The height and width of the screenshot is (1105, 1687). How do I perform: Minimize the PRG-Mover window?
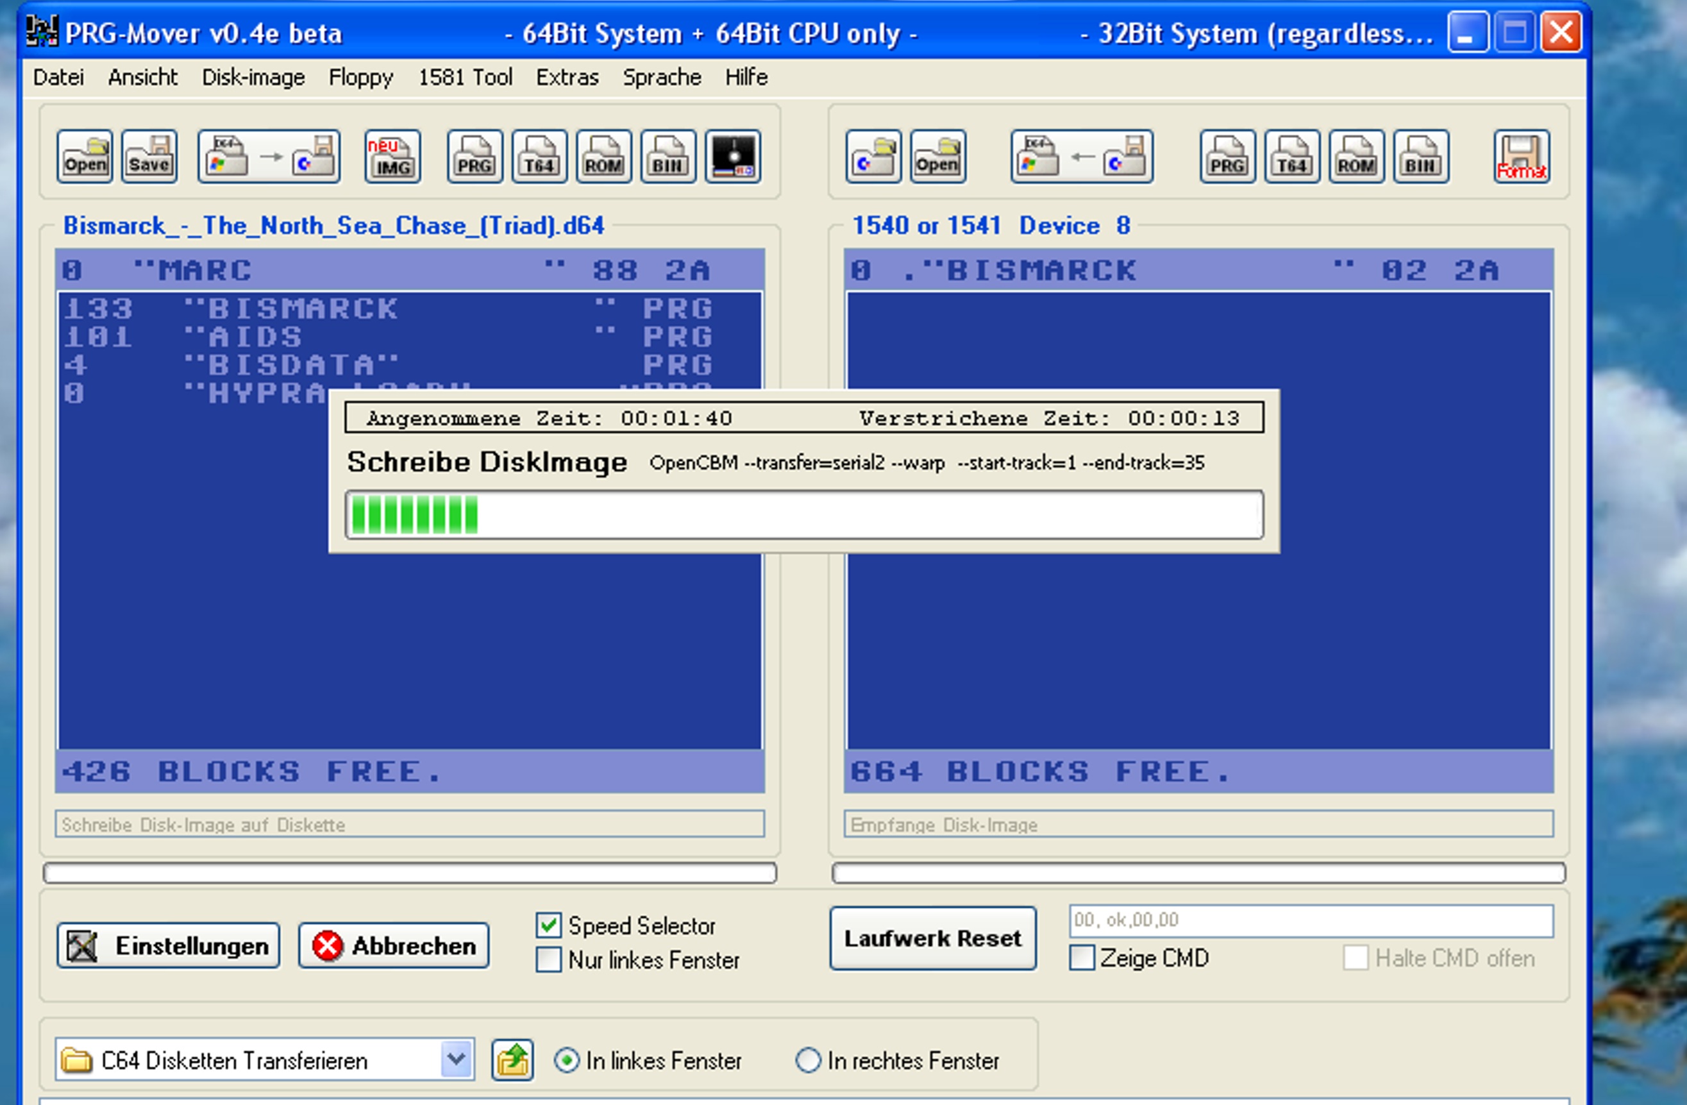(1467, 32)
